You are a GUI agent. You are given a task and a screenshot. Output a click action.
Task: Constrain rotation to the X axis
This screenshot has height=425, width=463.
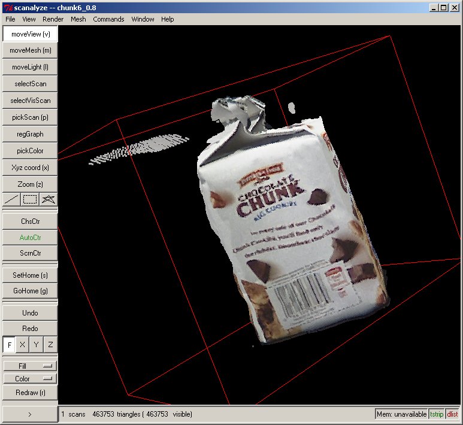(23, 345)
